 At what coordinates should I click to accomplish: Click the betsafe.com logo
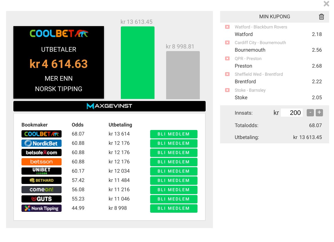click(42, 152)
